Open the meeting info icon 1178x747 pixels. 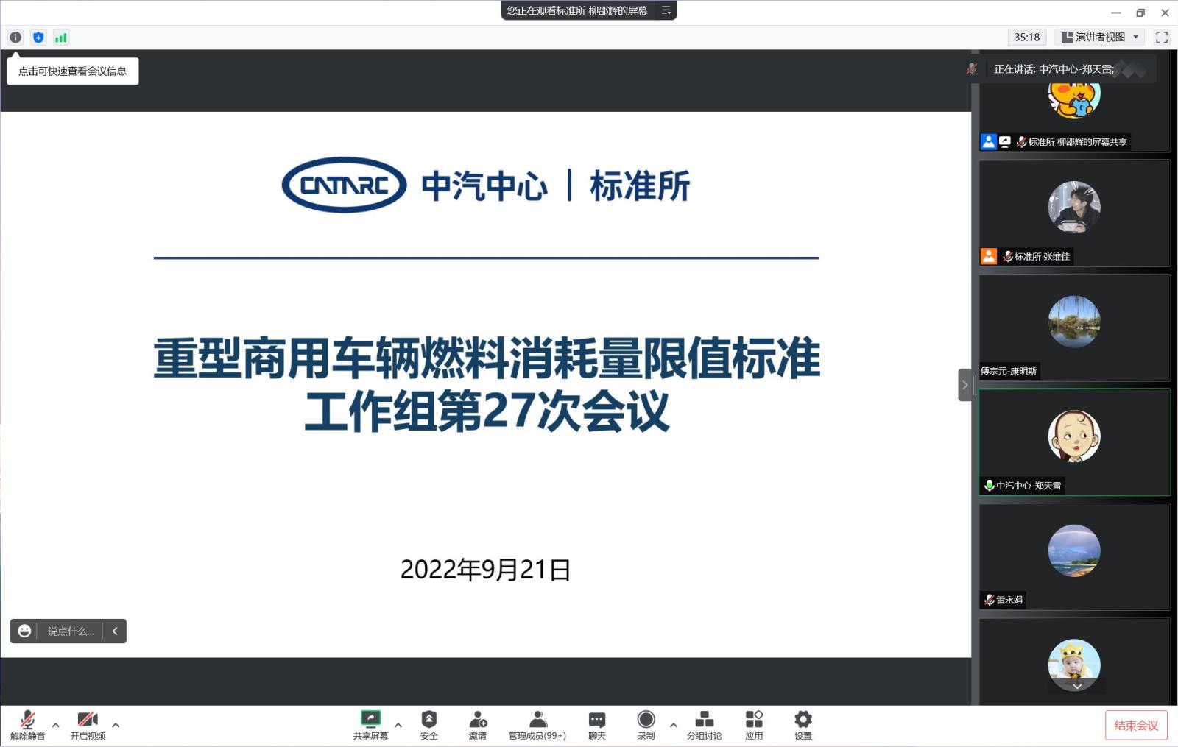(x=15, y=38)
